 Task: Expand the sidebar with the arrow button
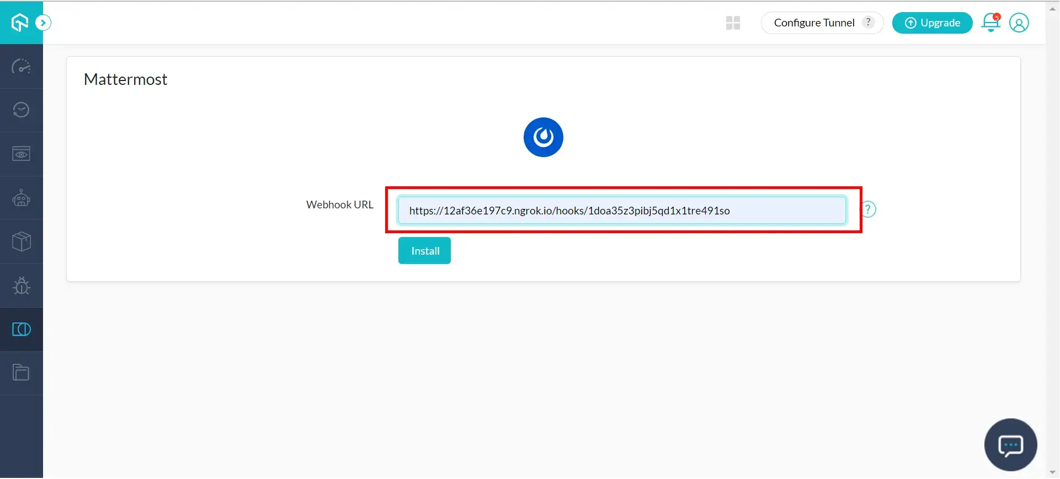[x=43, y=23]
